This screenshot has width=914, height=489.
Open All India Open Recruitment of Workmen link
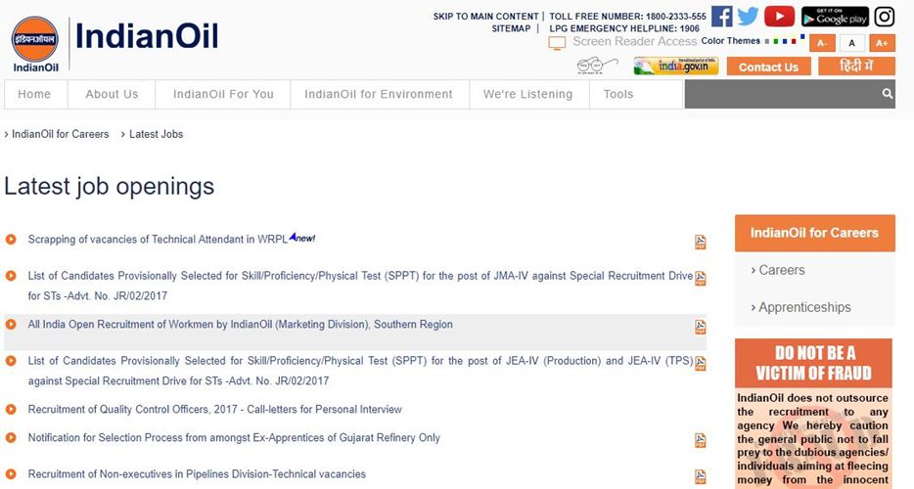tap(240, 324)
